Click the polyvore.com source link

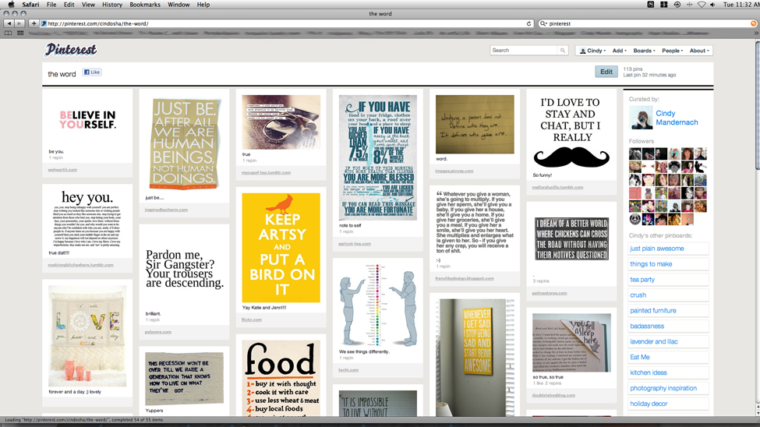(x=158, y=332)
